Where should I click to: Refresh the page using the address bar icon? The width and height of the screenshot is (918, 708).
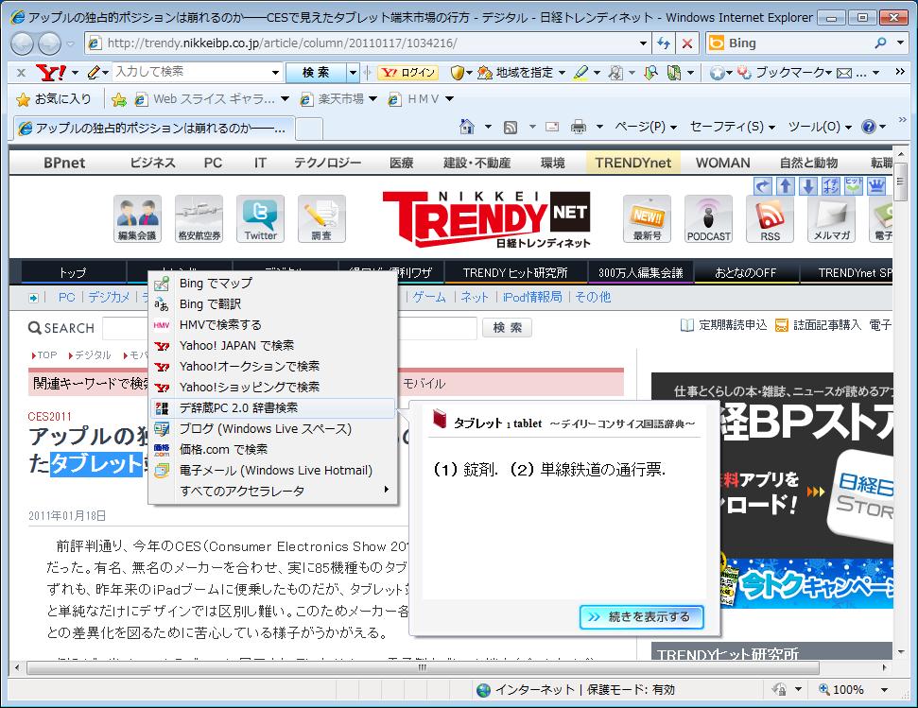coord(664,43)
